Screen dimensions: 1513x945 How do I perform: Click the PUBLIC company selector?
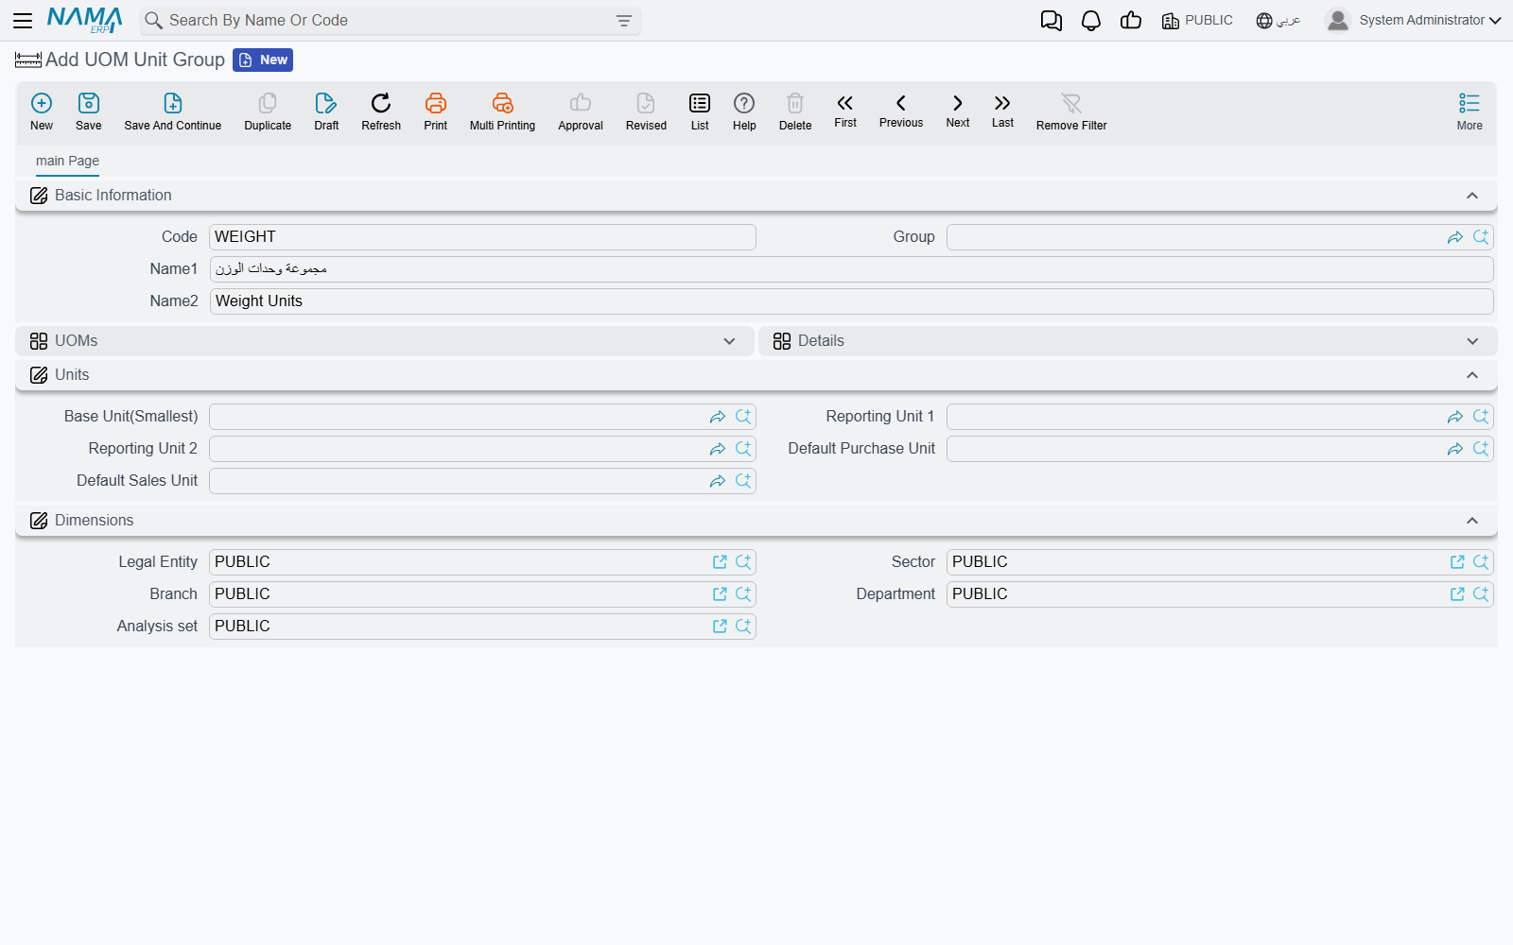click(x=1197, y=21)
